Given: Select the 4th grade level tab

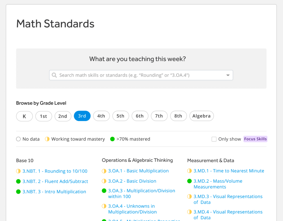Looking at the screenshot, I should coord(101,116).
